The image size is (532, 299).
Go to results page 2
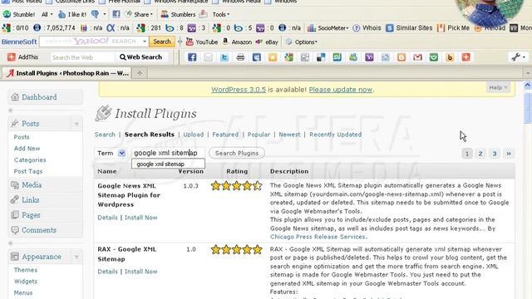[x=480, y=154]
